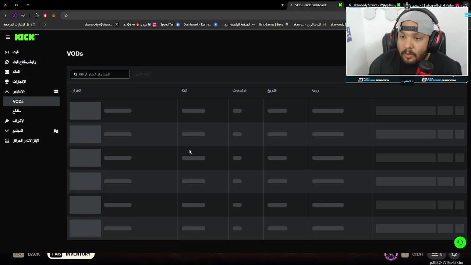This screenshot has height=265, width=471.
Task: Open اكا مودي Instagram bookmark
Action: coord(140,25)
